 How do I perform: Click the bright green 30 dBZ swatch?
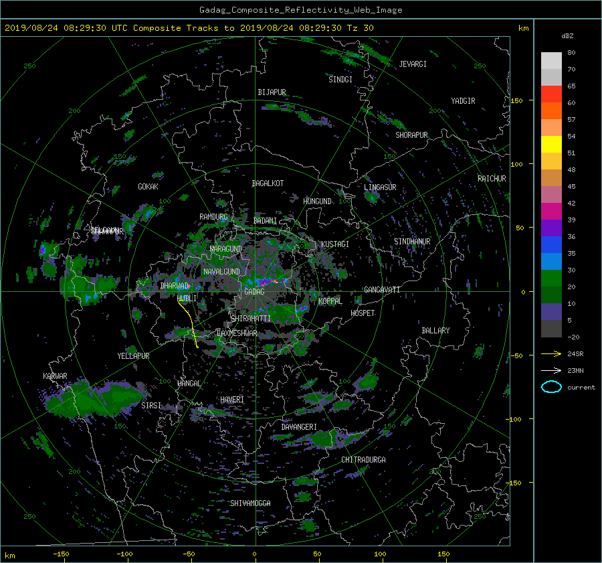551,278
